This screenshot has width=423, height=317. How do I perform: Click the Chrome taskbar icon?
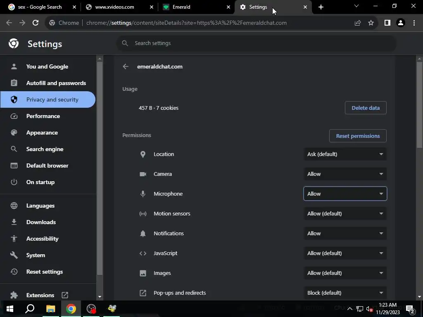pyautogui.click(x=71, y=309)
